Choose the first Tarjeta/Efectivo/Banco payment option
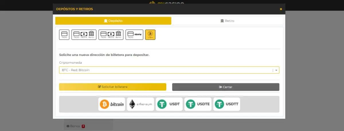The height and width of the screenshot is (131, 344). 84,35
